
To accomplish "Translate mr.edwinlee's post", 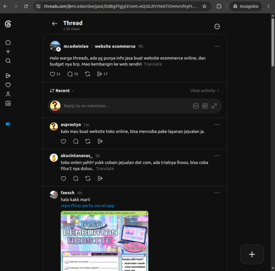I will pyautogui.click(x=153, y=64).
